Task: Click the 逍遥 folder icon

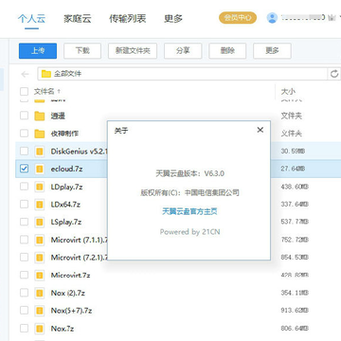Action: 40,116
